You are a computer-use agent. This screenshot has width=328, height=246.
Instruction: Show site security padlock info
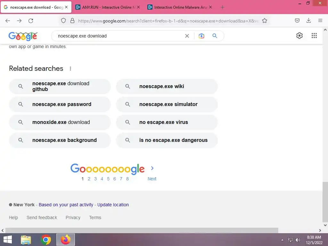pos(72,20)
